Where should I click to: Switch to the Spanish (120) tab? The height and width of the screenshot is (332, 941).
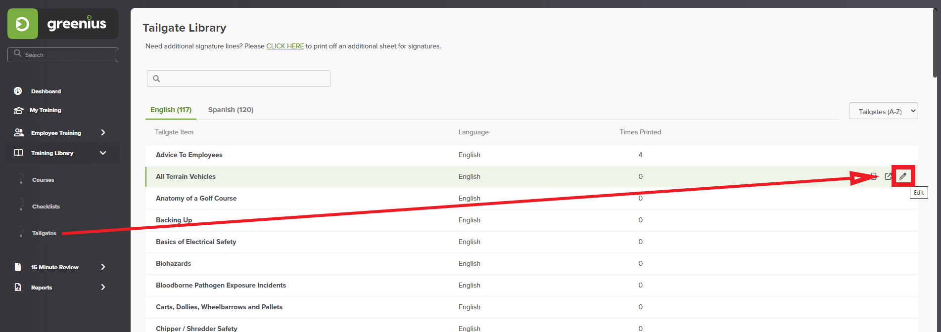point(231,110)
